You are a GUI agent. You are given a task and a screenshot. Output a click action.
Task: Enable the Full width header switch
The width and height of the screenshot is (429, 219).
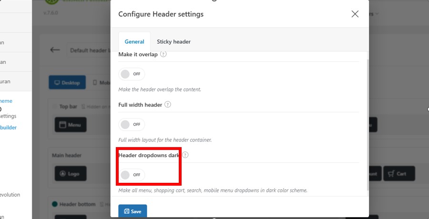click(x=132, y=124)
